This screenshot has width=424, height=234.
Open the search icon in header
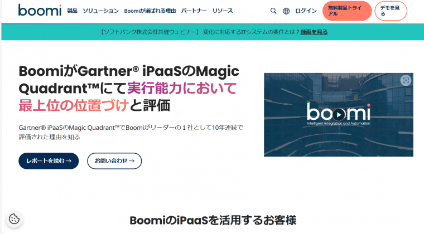[273, 11]
